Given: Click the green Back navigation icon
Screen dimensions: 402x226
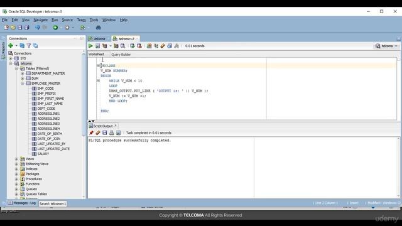Looking at the screenshot, I should 55,28.
